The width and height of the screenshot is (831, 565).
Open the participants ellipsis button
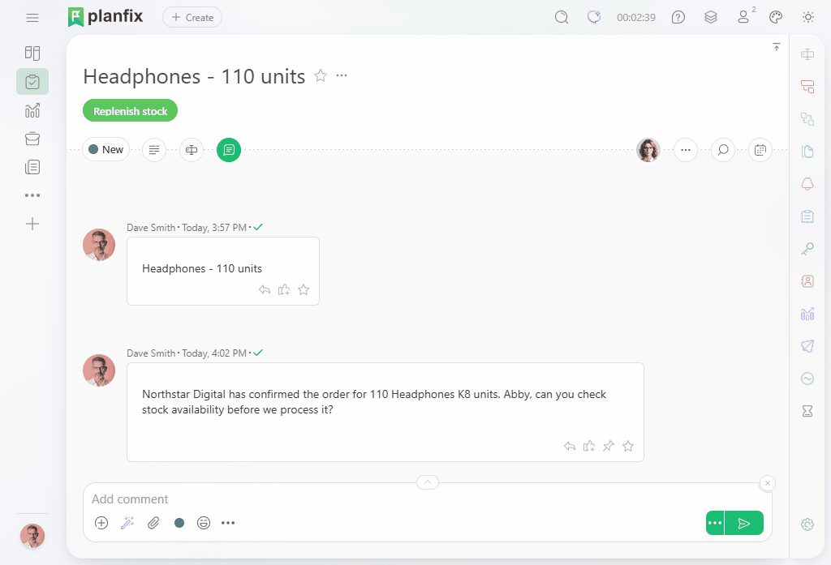686,150
